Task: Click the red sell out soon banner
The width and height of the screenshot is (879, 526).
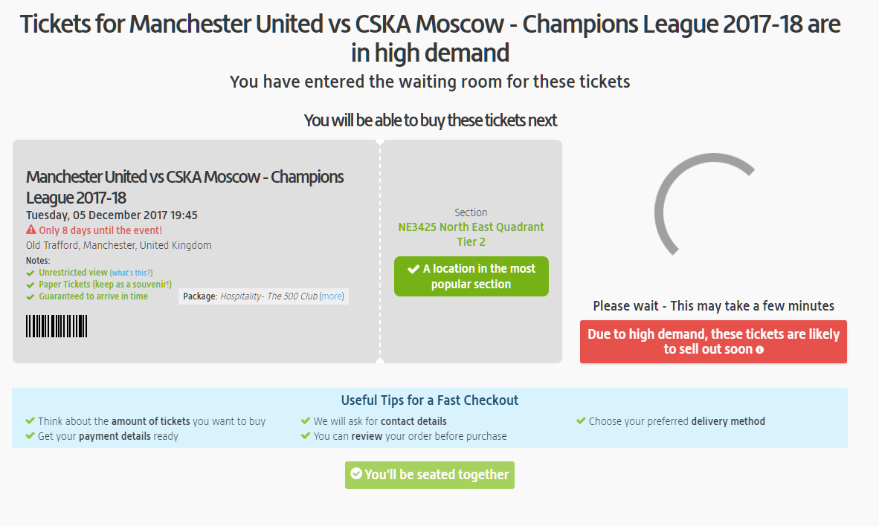Action: pos(713,342)
